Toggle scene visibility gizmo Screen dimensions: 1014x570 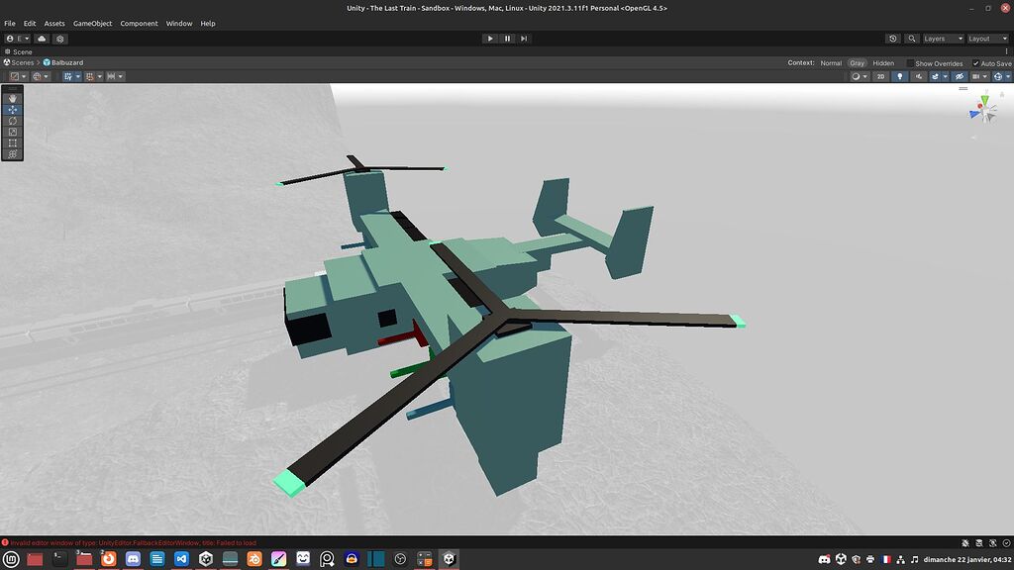click(x=959, y=76)
